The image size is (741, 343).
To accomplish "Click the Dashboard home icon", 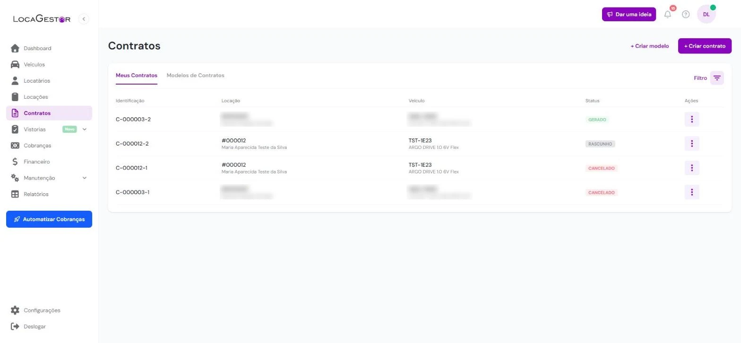I will point(15,48).
